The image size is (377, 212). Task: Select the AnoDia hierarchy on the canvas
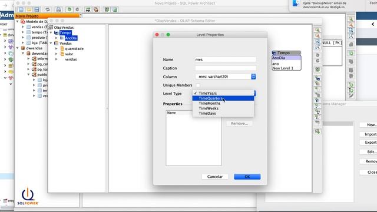pos(286,58)
